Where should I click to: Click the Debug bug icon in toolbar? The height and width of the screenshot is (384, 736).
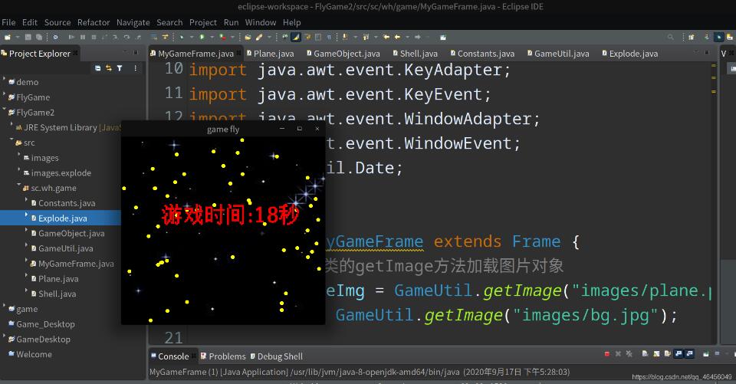181,37
